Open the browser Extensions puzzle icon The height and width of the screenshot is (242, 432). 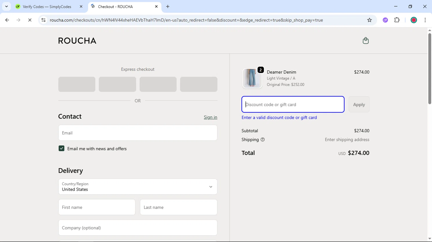[x=397, y=20]
